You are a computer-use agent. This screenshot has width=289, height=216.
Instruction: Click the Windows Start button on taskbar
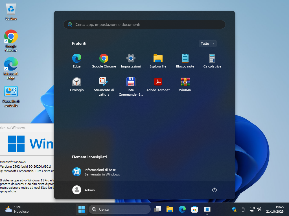tap(82, 209)
